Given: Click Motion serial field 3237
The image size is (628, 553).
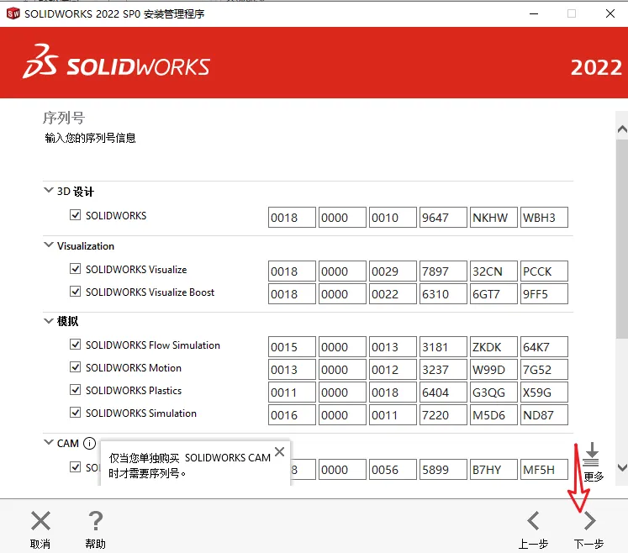Looking at the screenshot, I should 443,370.
